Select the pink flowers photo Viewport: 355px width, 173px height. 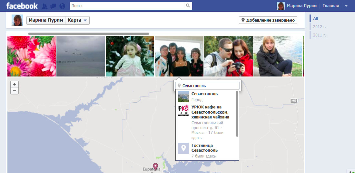coord(32,56)
